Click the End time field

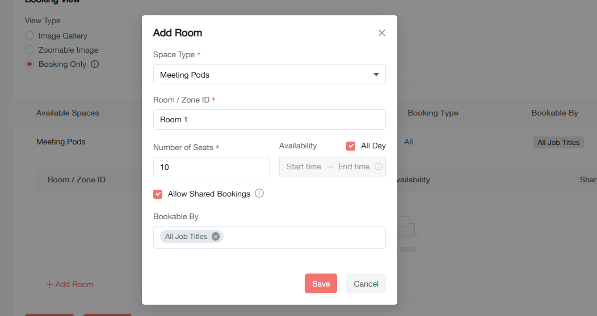(354, 167)
